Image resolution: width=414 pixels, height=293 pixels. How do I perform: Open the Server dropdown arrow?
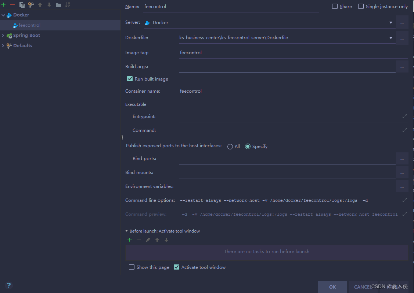tap(391, 23)
